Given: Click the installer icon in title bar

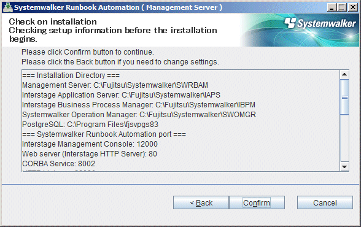Looking at the screenshot, I should coord(8,7).
